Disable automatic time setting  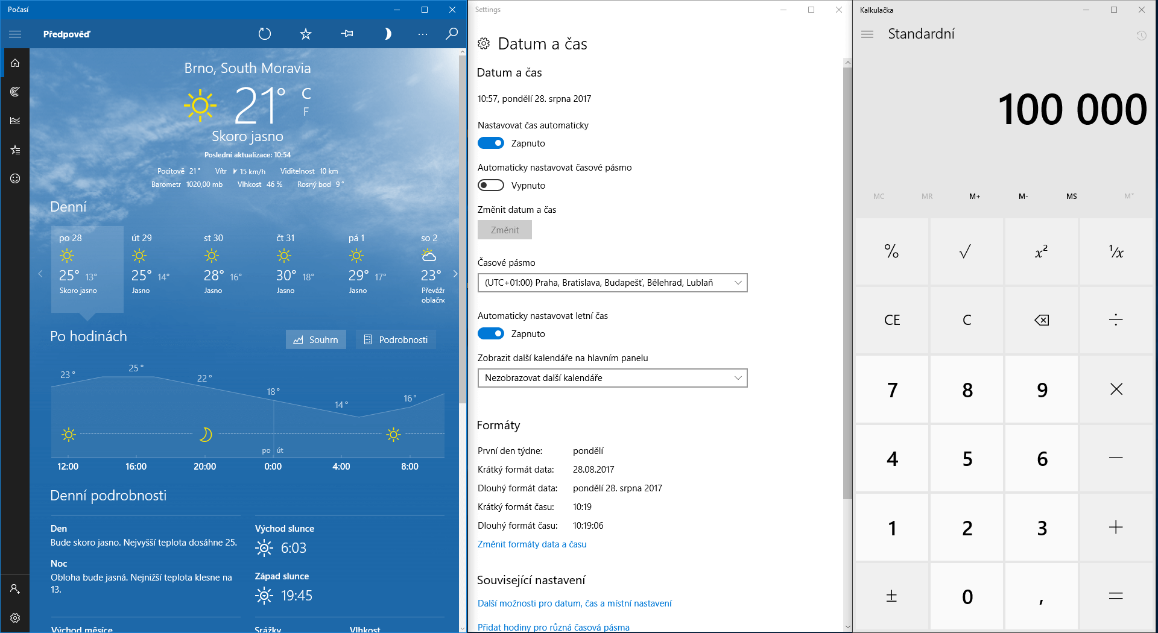(x=491, y=143)
